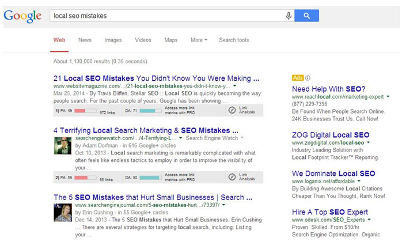
Task: Click the teal DA: 71 bar for result 1
Action: coord(150,111)
